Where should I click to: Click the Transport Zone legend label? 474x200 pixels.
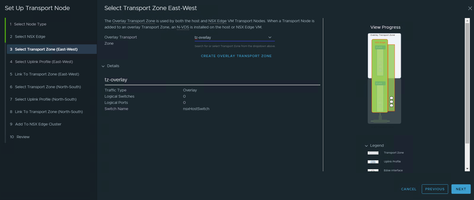(x=394, y=153)
